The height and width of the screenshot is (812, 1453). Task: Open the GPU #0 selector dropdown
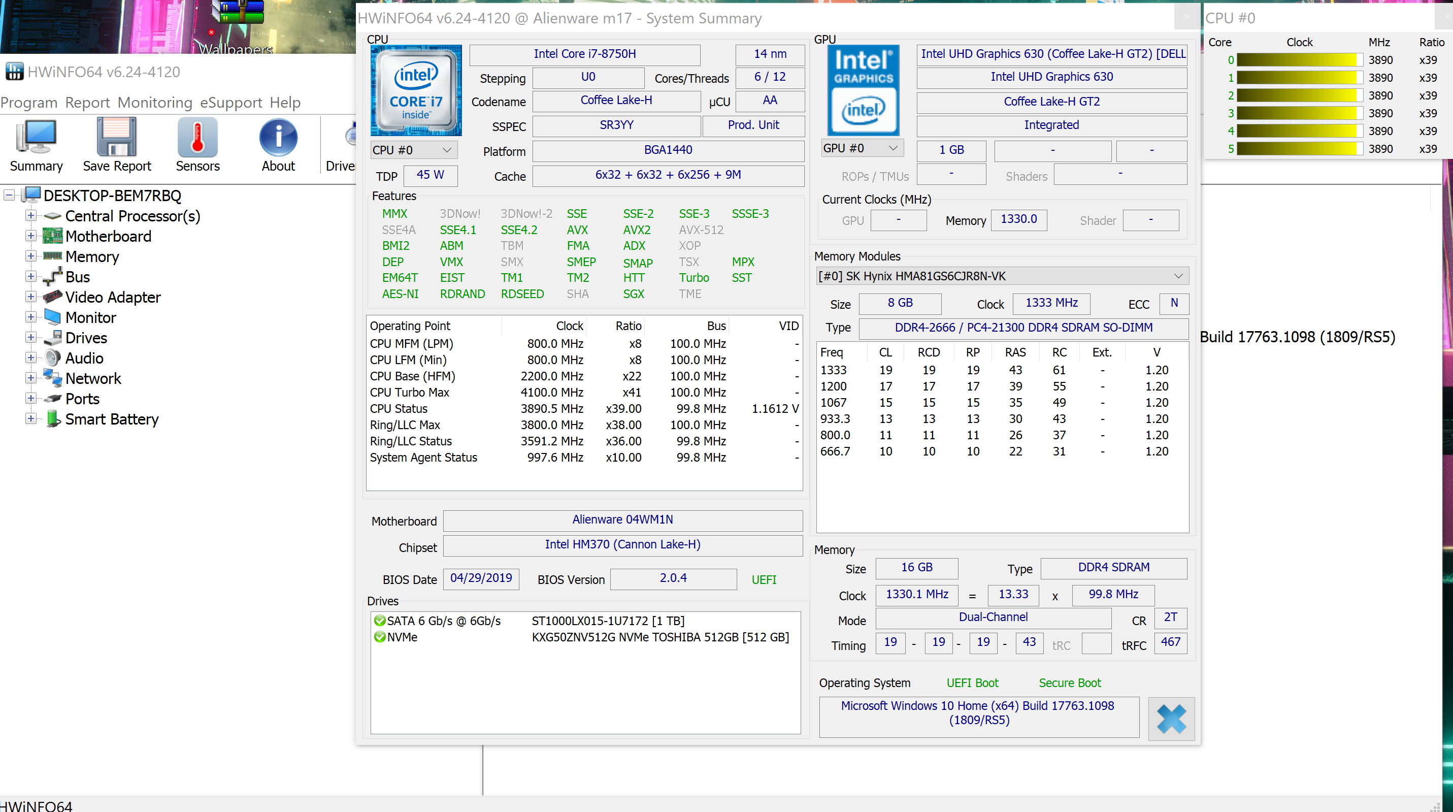862,148
